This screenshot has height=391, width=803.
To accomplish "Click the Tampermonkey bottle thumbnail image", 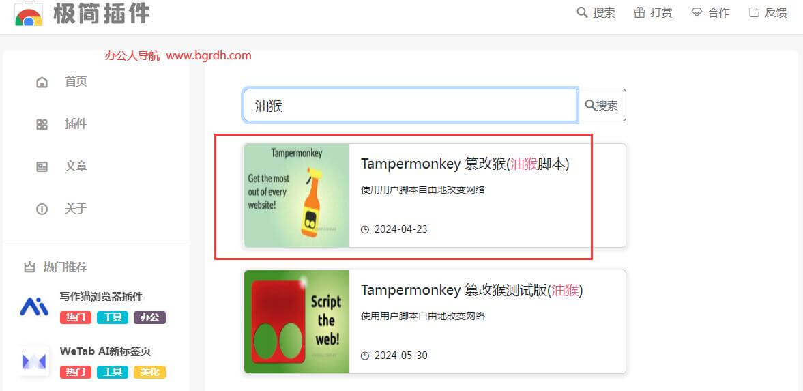I will (297, 195).
